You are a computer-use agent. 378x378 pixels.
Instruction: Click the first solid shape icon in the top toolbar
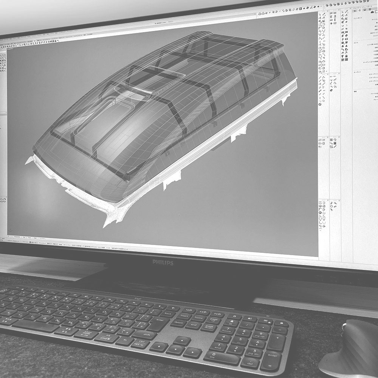[x=327, y=5]
